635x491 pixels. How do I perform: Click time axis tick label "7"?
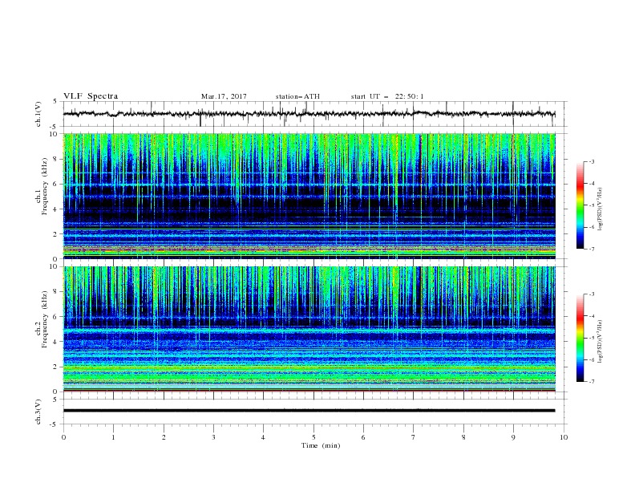(x=414, y=437)
